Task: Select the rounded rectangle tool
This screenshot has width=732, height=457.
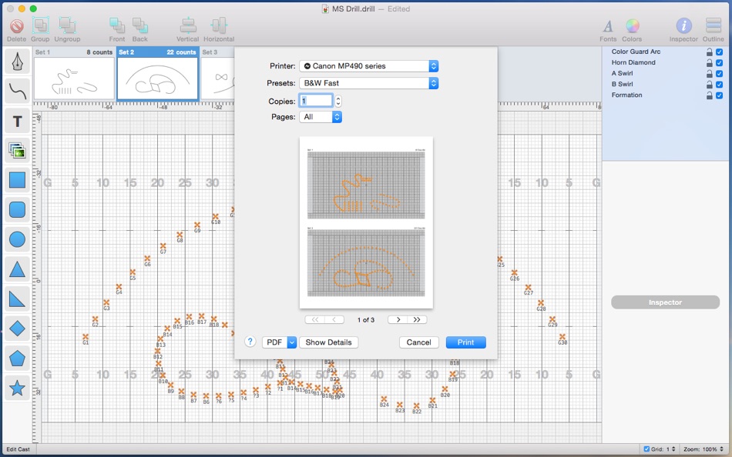Action: [x=17, y=210]
